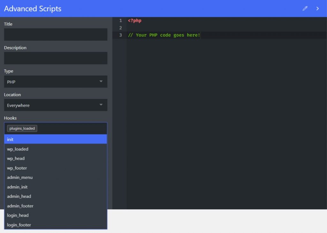Click inside the Title input field

tap(56, 34)
